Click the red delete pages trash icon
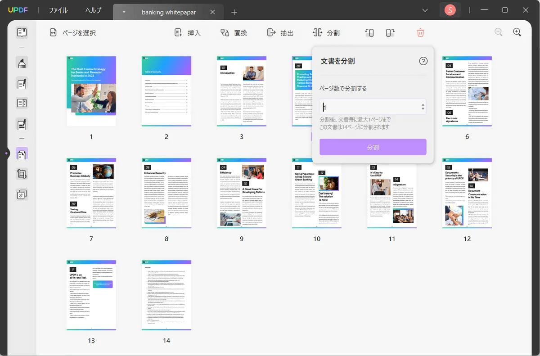 (x=420, y=32)
